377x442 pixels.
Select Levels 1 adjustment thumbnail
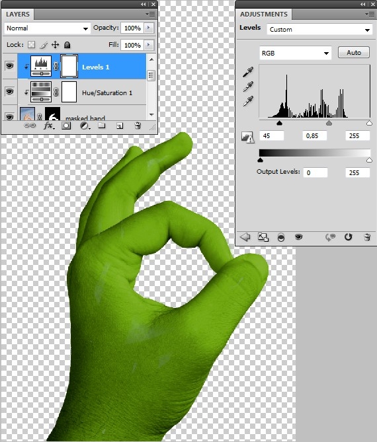point(41,66)
